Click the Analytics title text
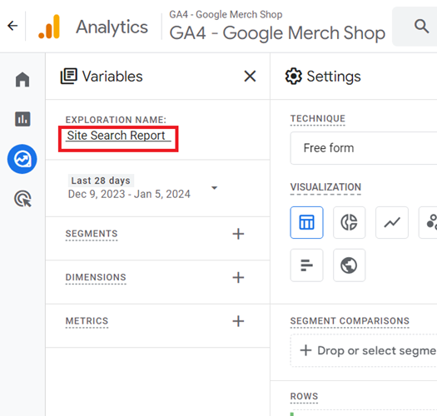Image resolution: width=437 pixels, height=416 pixels. (x=112, y=27)
